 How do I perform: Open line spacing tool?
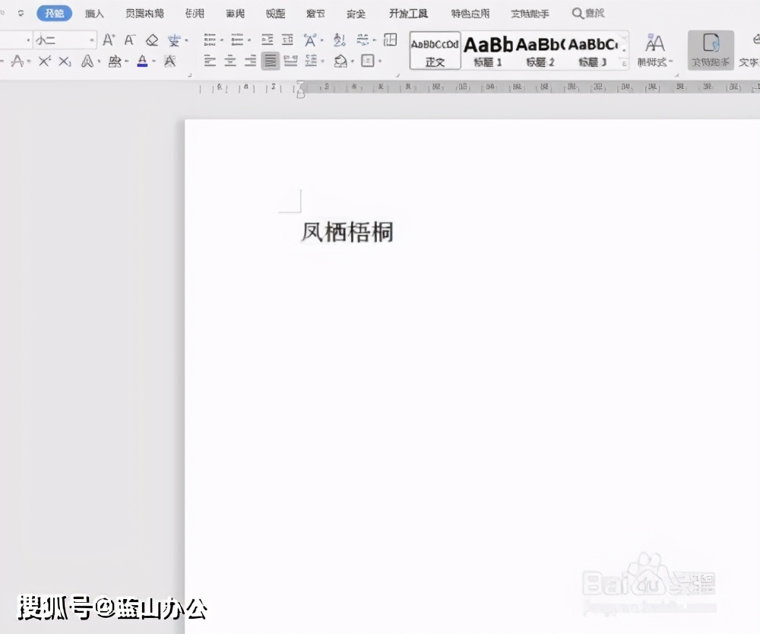[311, 61]
